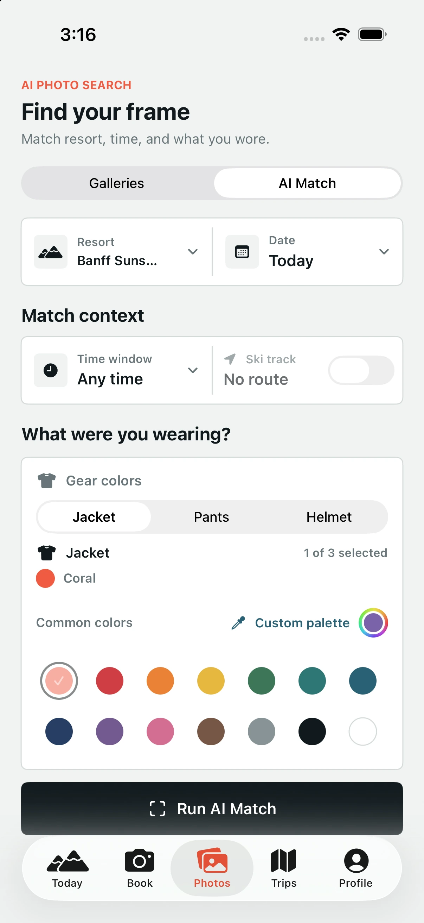Open the Time window dropdown chevron
Image resolution: width=424 pixels, height=923 pixels.
(193, 370)
